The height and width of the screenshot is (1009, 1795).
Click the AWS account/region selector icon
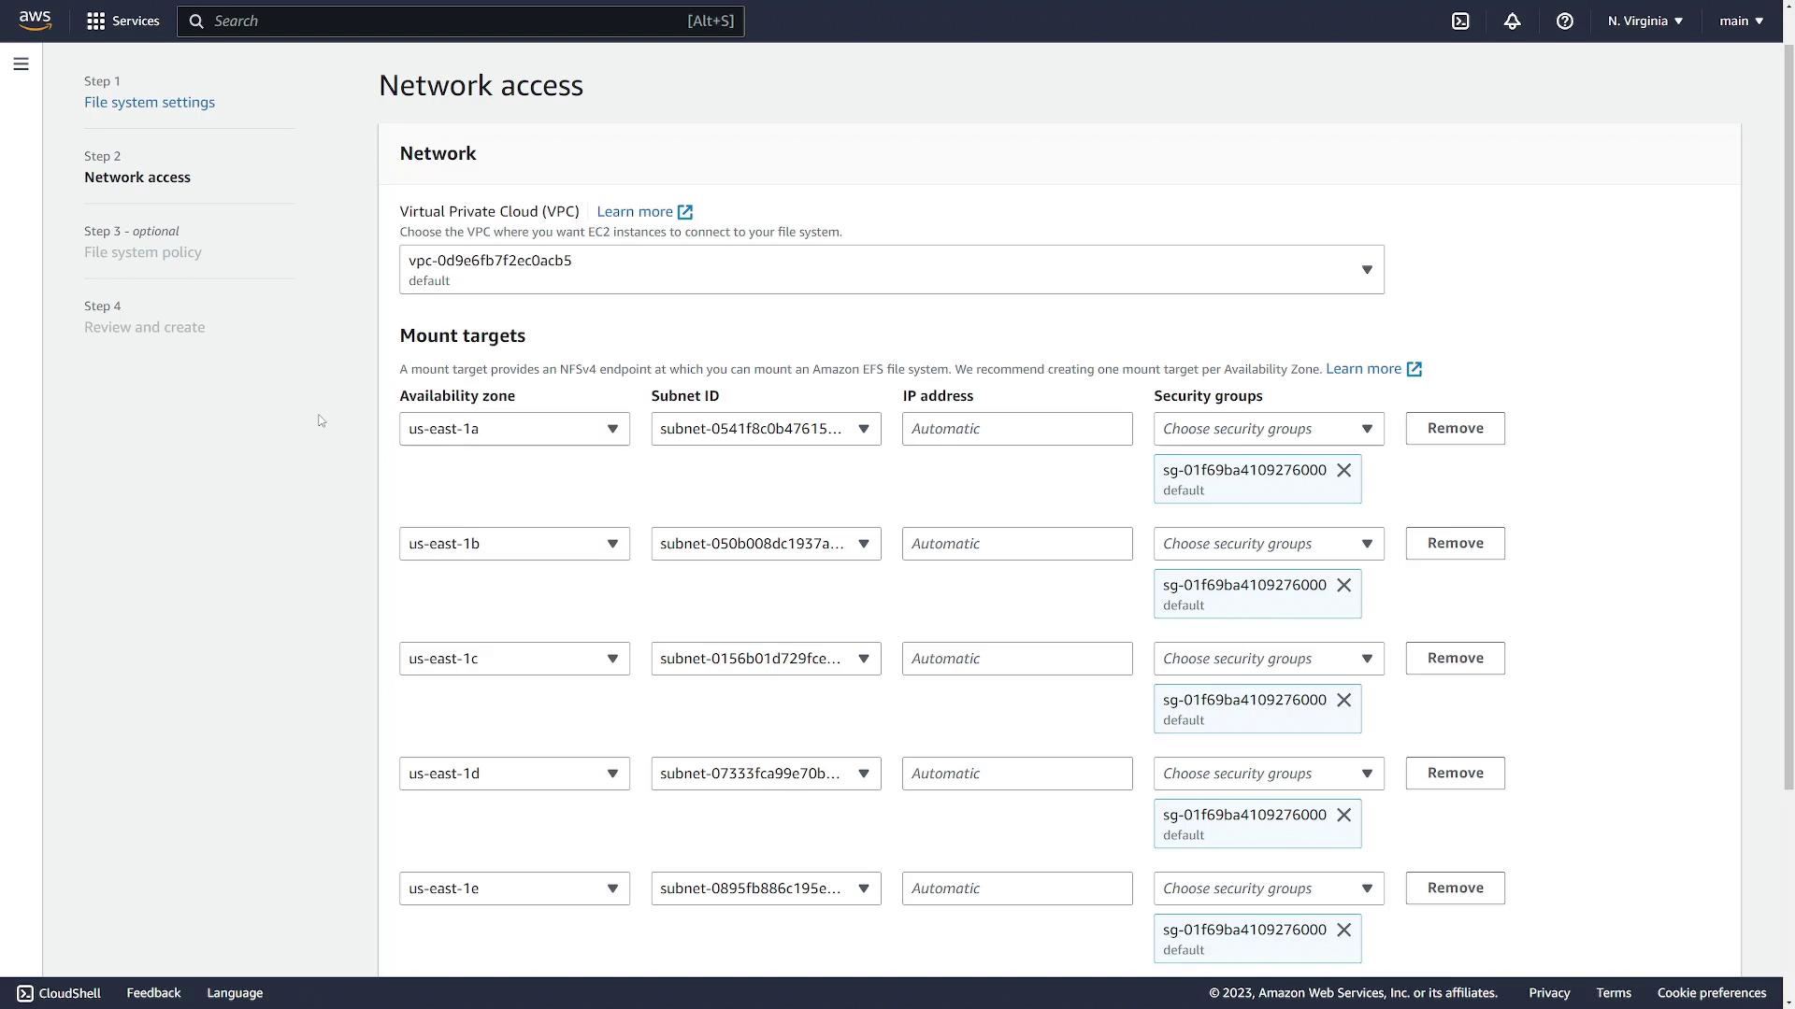(1644, 21)
